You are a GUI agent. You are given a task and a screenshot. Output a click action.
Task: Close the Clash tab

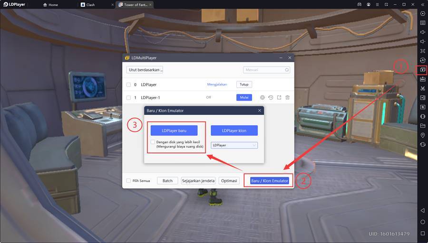tap(113, 5)
